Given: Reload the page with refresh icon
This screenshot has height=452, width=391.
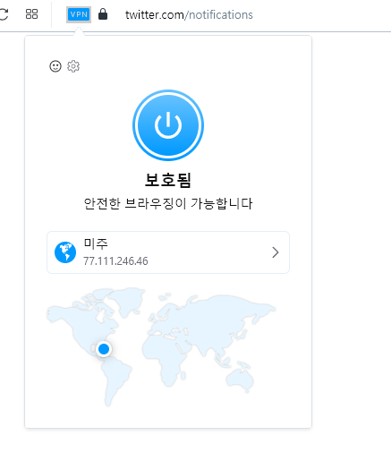Looking at the screenshot, I should pyautogui.click(x=4, y=14).
